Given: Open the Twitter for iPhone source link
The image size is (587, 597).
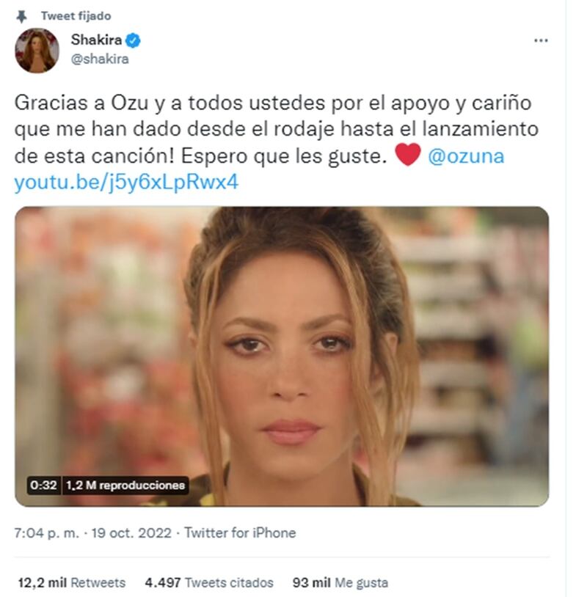Looking at the screenshot, I should (x=240, y=533).
